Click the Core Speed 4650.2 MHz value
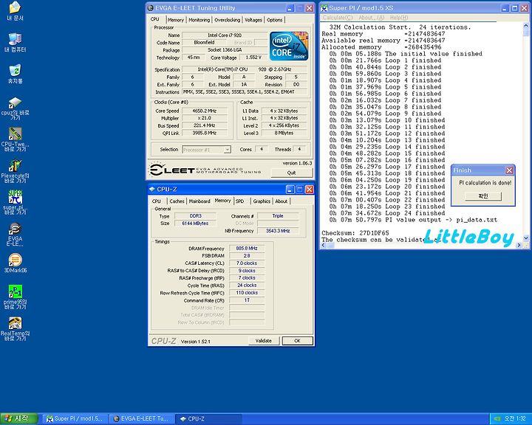This screenshot has width=532, height=425. tap(205, 111)
